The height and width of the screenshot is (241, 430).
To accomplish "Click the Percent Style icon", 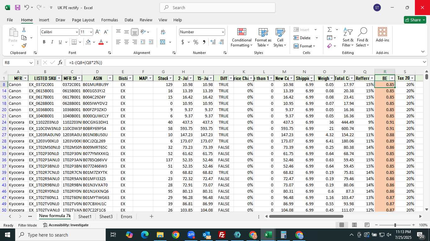I will point(196,42).
